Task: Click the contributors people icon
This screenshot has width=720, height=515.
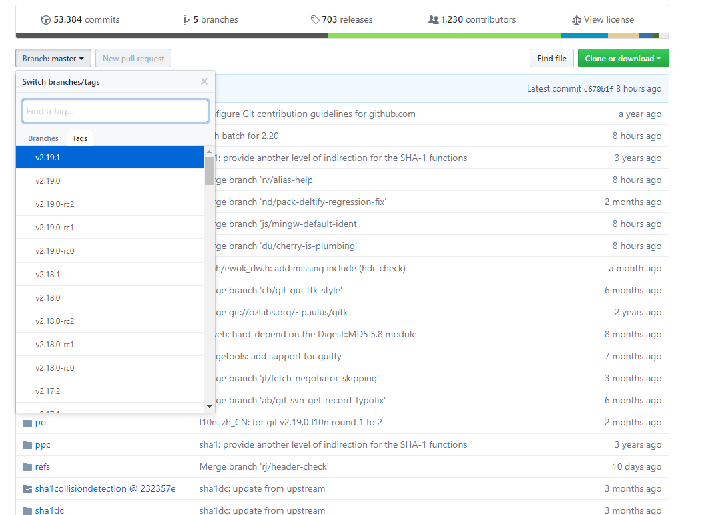Action: pyautogui.click(x=434, y=20)
